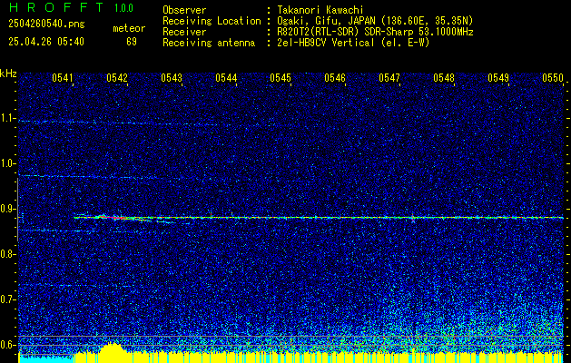The image size is (571, 363).
Task: Click the Receiving Location field label
Action: click(x=212, y=21)
